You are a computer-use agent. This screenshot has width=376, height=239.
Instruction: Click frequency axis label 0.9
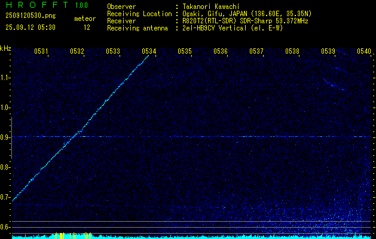[x=5, y=137]
